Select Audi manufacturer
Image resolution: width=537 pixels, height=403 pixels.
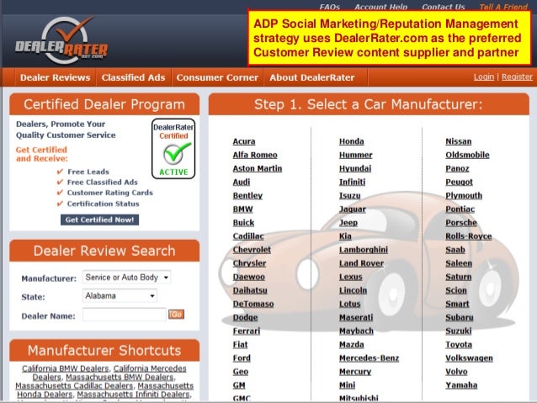[241, 183]
